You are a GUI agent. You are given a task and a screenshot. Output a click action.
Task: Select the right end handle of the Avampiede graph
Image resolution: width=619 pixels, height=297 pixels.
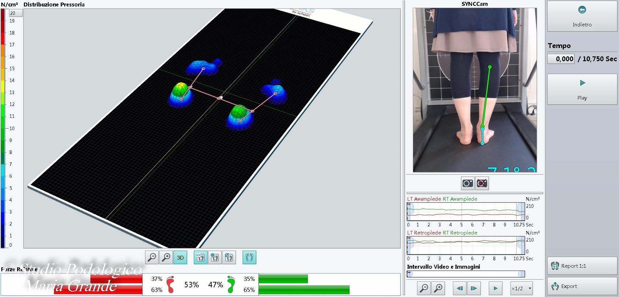click(521, 211)
